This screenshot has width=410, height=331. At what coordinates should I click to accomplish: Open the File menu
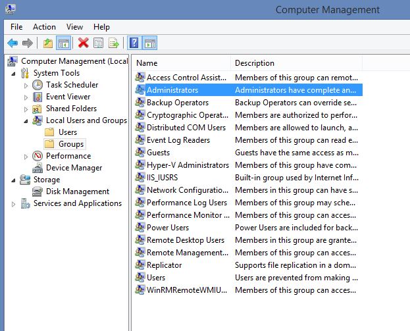[x=16, y=27]
